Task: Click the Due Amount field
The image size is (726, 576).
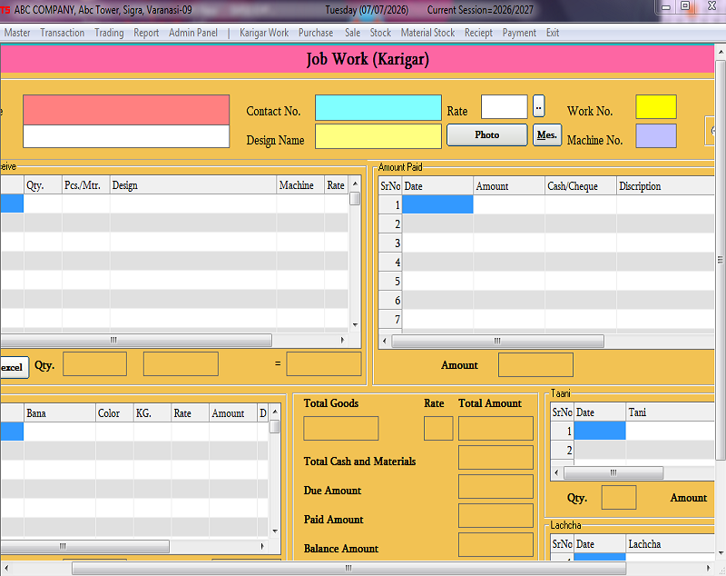Action: (x=495, y=486)
